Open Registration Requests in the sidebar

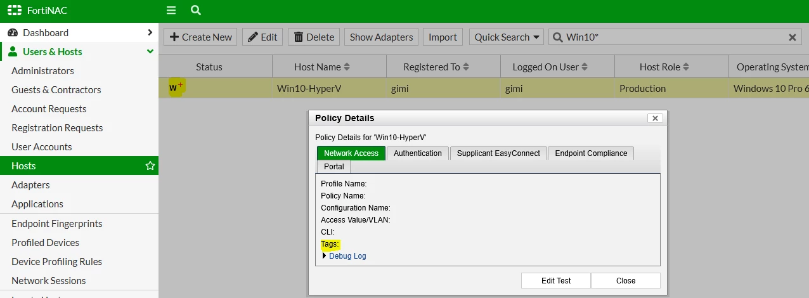pos(57,127)
